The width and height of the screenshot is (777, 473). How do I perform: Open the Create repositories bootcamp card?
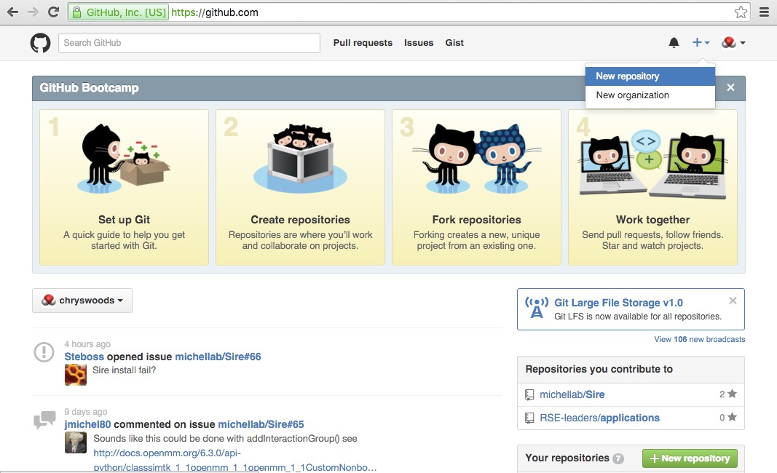tap(300, 187)
